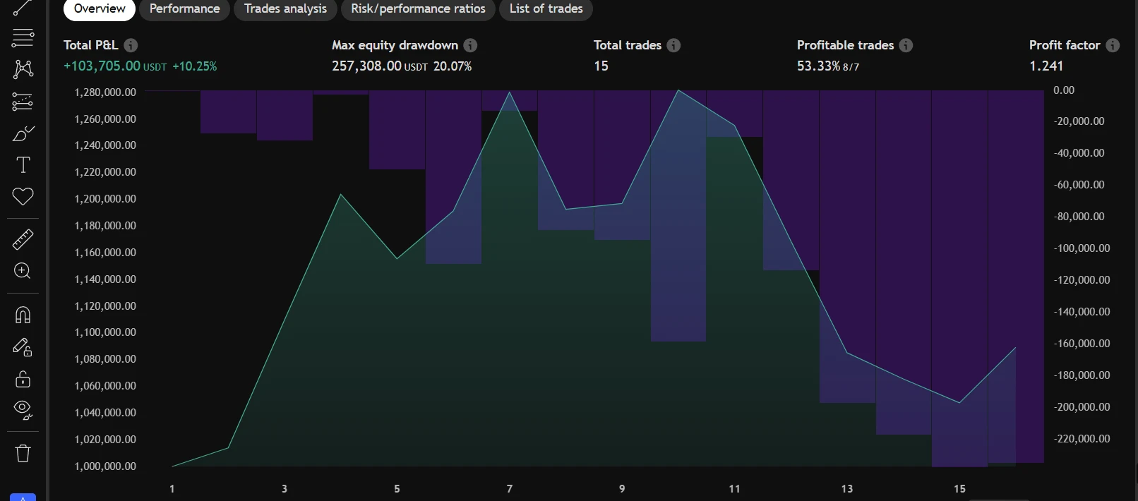Select the forecasting and measurement positions tool
Image resolution: width=1138 pixels, height=501 pixels.
pyautogui.click(x=23, y=102)
